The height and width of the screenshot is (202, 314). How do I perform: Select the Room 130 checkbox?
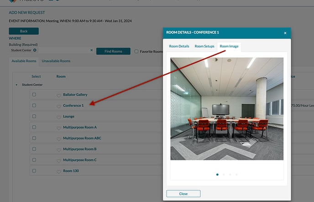click(x=34, y=171)
